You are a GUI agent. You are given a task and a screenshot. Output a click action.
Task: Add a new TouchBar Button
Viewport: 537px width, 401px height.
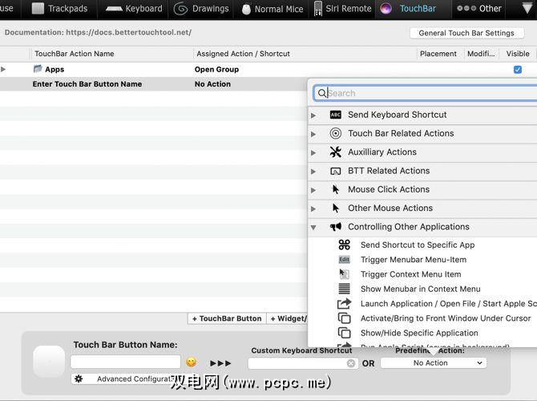click(227, 318)
